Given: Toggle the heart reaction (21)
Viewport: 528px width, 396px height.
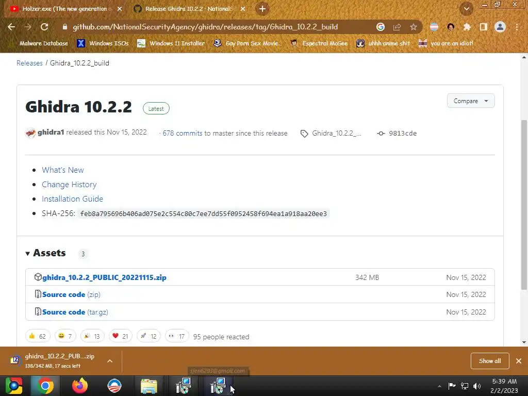Looking at the screenshot, I should tap(121, 336).
